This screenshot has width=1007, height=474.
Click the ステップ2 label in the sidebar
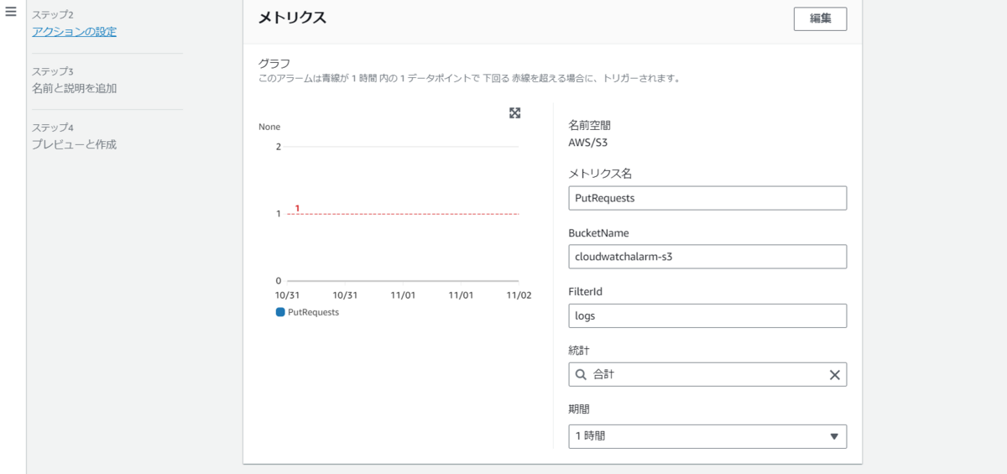coord(53,15)
